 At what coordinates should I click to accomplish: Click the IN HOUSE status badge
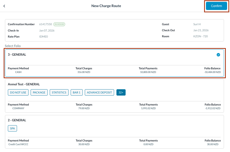(x=59, y=24)
